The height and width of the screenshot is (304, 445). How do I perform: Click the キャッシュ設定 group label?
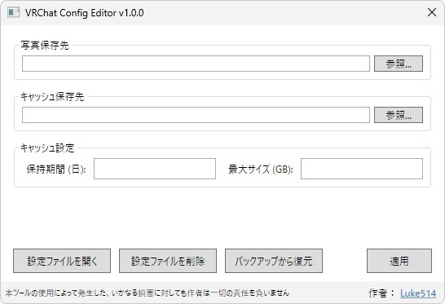(47, 148)
